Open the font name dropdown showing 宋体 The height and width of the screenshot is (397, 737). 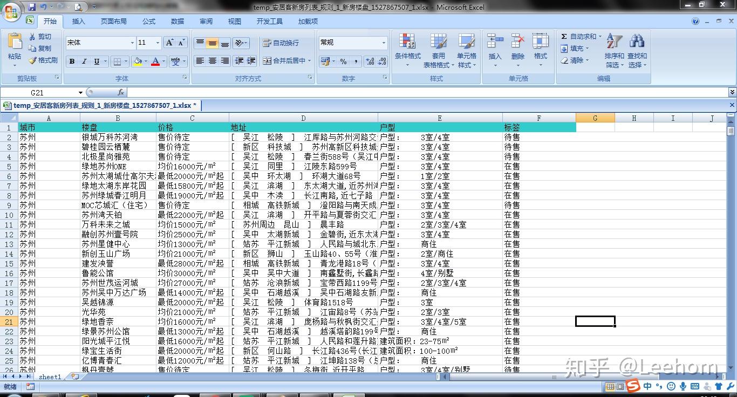(132, 43)
